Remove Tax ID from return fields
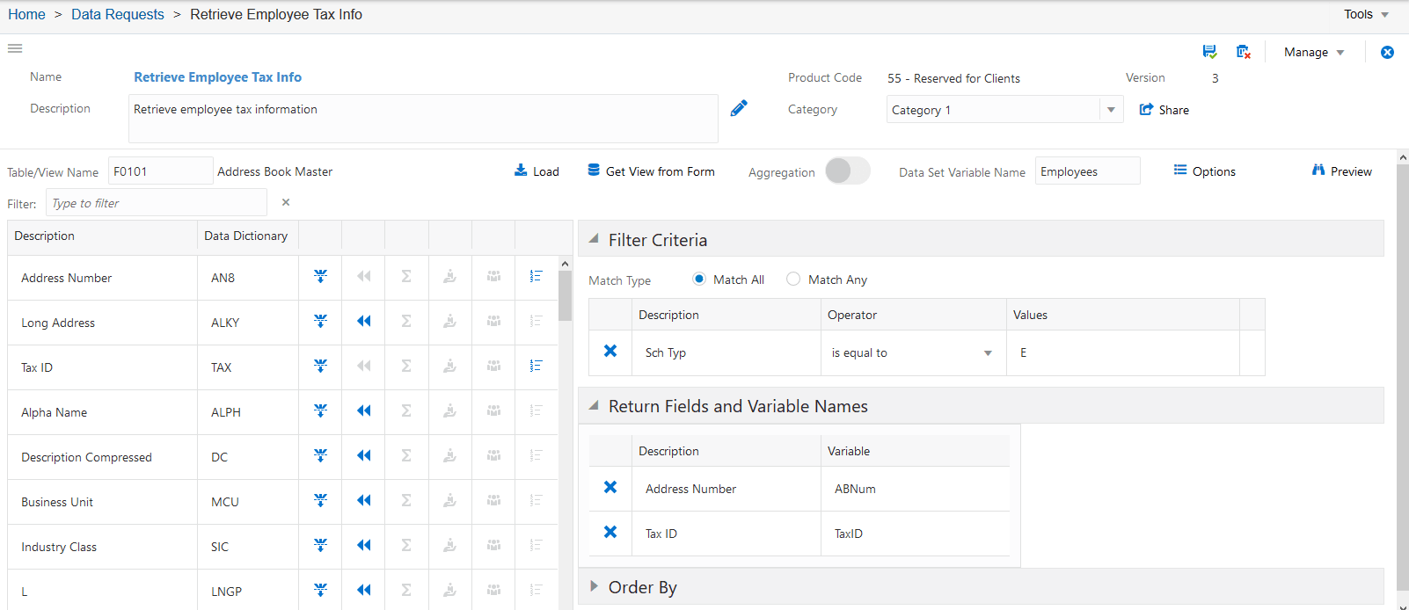This screenshot has height=610, width=1409. pos(610,533)
